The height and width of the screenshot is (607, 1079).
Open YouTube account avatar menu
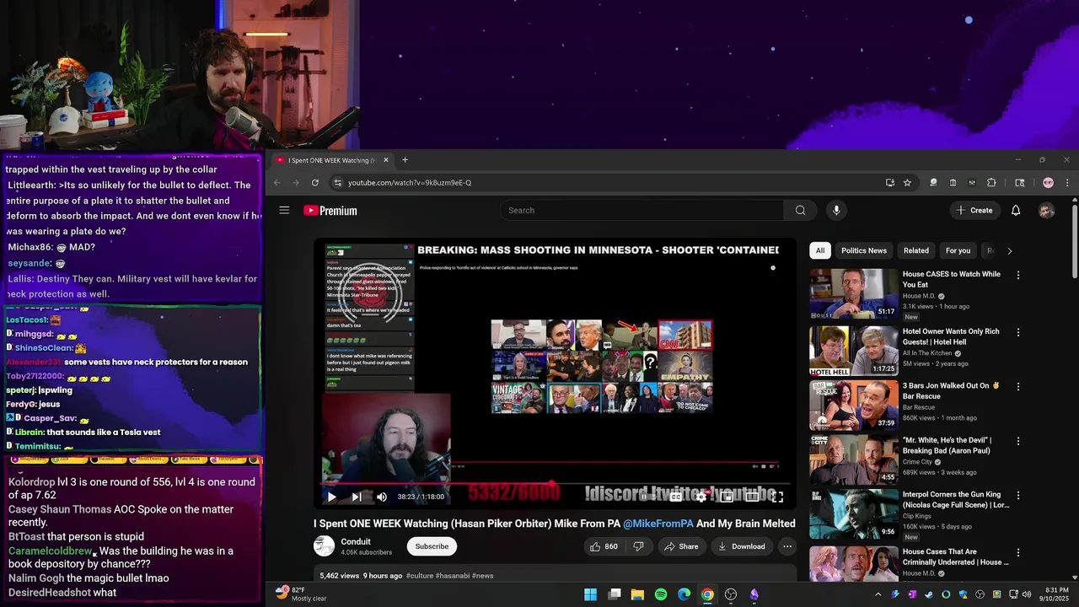click(x=1046, y=210)
